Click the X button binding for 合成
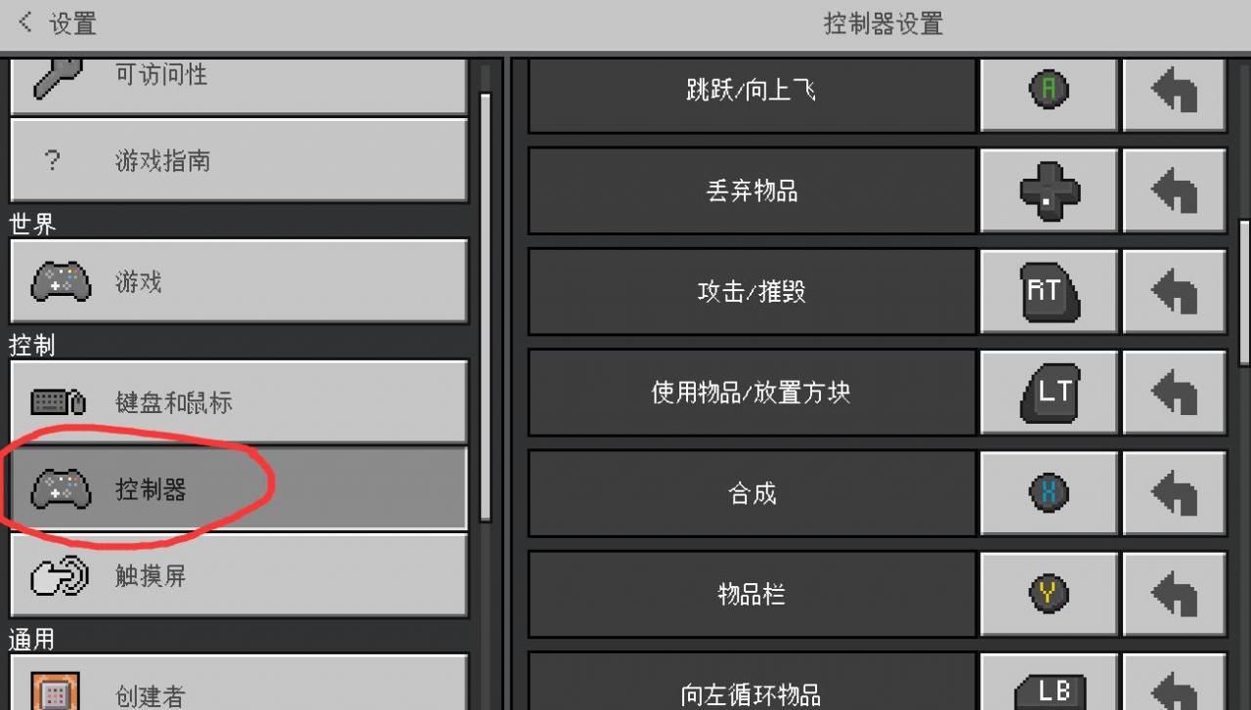Screen dimensions: 1251x710 pyautogui.click(x=1049, y=492)
